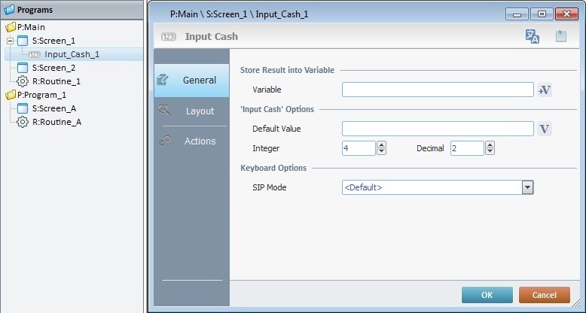Click the V icon next to Default Value
This screenshot has width=586, height=313.
tap(545, 129)
